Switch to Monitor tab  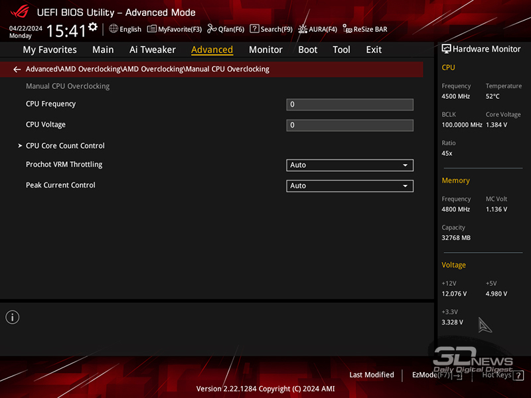(265, 50)
